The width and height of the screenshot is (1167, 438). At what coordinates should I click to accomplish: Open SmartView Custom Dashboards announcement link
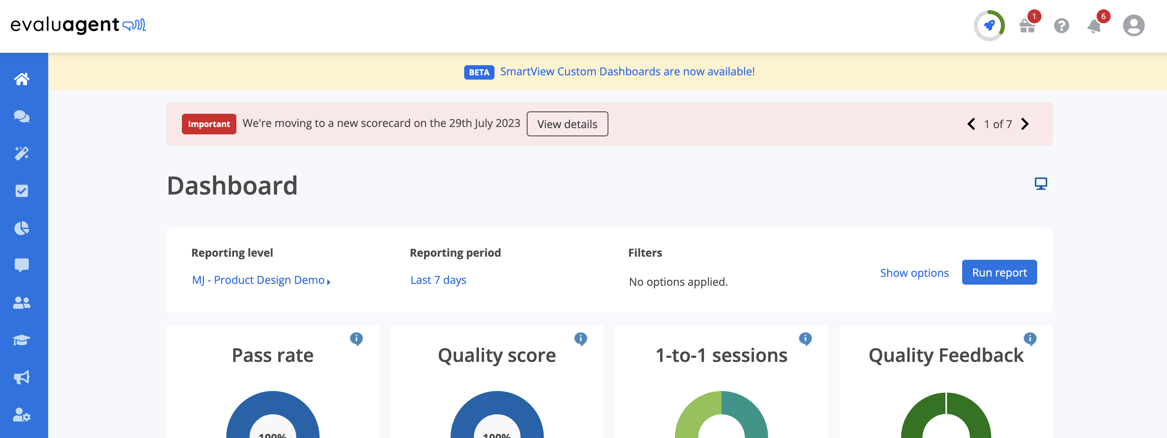coord(627,71)
